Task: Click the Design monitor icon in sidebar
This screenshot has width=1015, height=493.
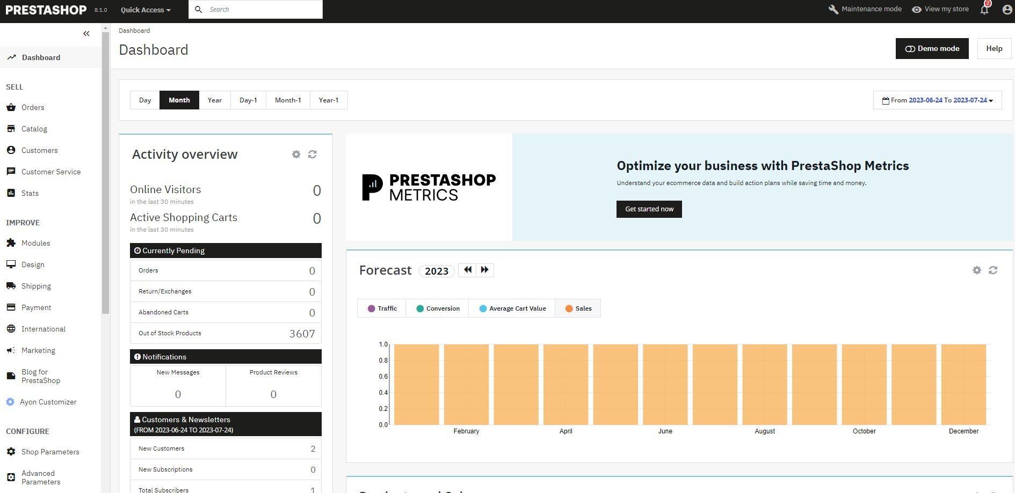Action: click(11, 264)
